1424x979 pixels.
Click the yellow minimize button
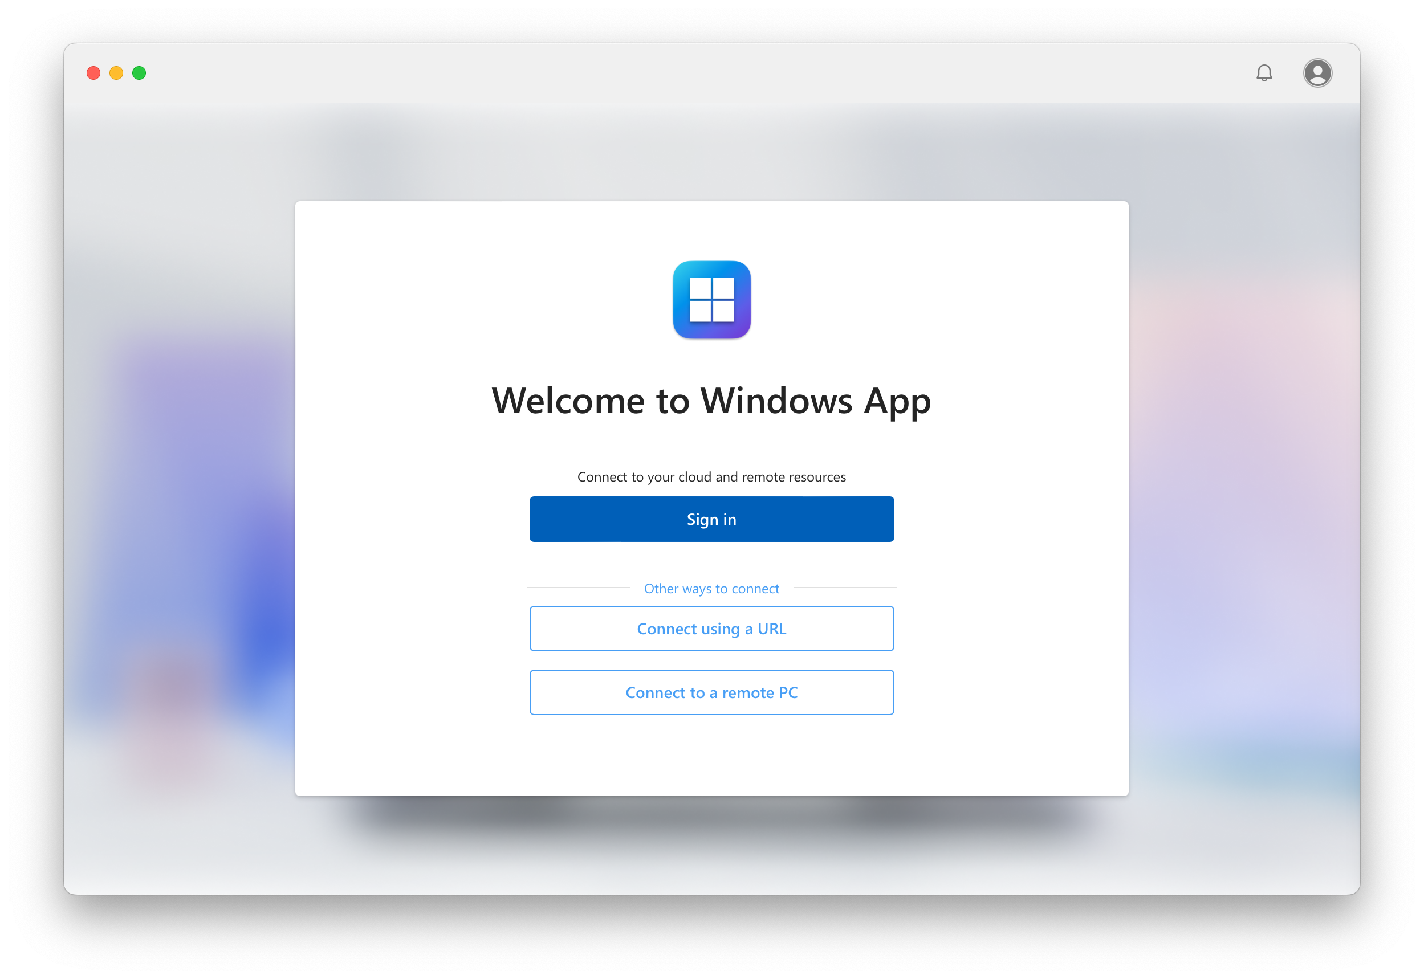pyautogui.click(x=117, y=72)
